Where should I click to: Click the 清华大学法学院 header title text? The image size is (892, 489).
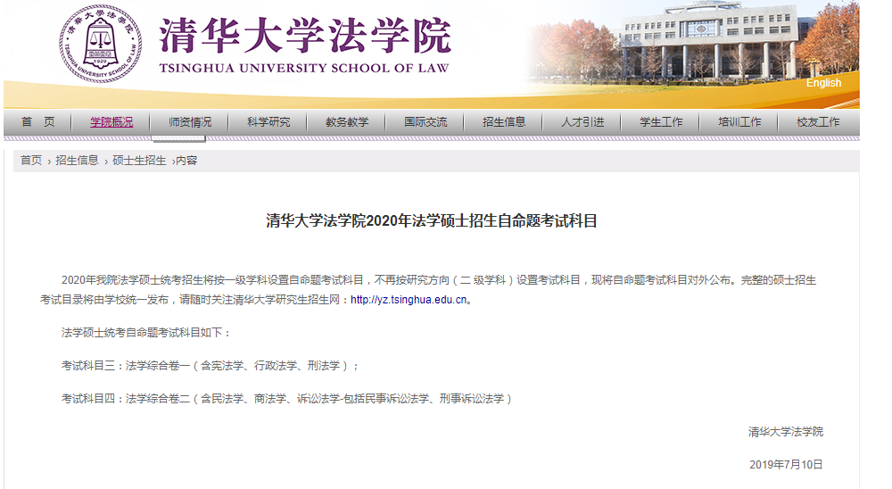point(305,36)
